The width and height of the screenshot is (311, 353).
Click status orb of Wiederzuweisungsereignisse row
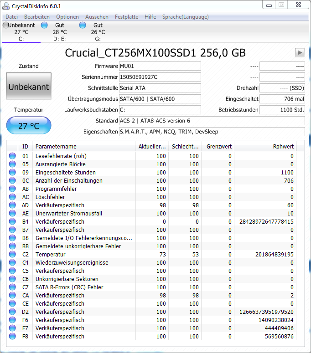point(12,262)
